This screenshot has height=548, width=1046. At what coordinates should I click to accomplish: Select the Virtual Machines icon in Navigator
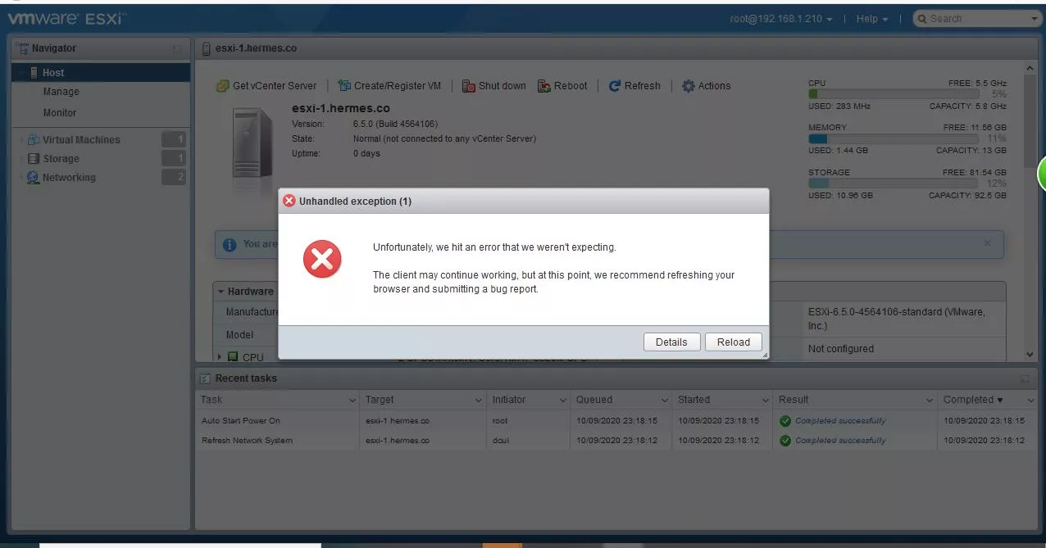coord(34,140)
